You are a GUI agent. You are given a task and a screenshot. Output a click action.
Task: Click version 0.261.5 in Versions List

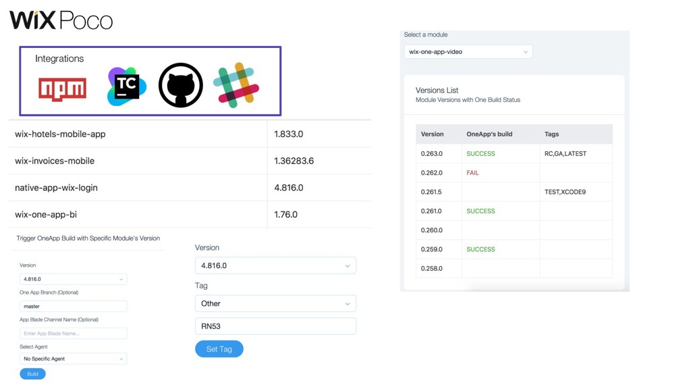pyautogui.click(x=431, y=192)
